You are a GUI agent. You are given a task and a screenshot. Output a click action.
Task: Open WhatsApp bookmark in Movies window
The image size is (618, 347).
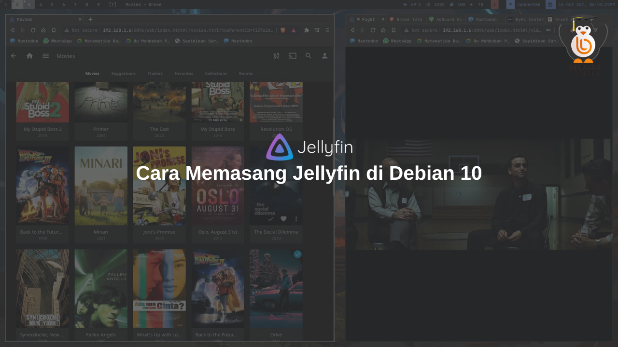point(57,41)
